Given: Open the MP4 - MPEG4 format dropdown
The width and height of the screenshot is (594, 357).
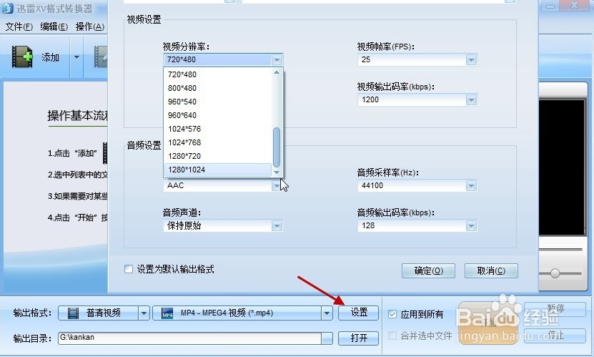Looking at the screenshot, I should click(x=327, y=313).
